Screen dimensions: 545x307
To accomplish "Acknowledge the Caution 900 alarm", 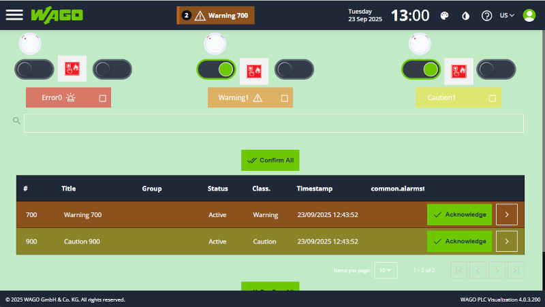I will [460, 241].
